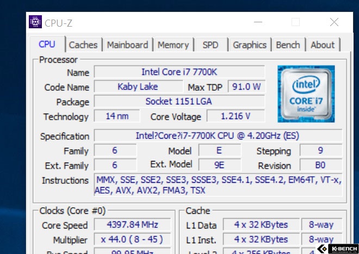Select the CPU tab

click(47, 44)
